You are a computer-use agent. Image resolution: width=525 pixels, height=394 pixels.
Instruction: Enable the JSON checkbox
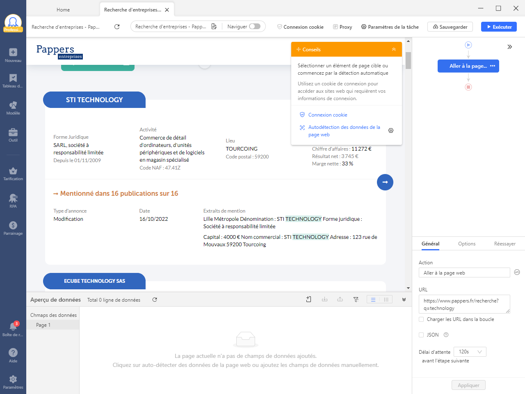tap(421, 335)
